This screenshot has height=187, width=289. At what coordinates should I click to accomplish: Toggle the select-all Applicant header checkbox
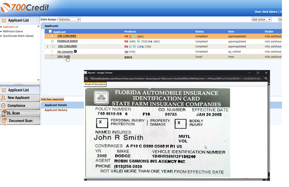[50, 31]
